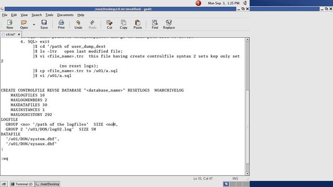Click the scrollbar up arrow
Screen dimensions: 333x187
click(x=248, y=39)
